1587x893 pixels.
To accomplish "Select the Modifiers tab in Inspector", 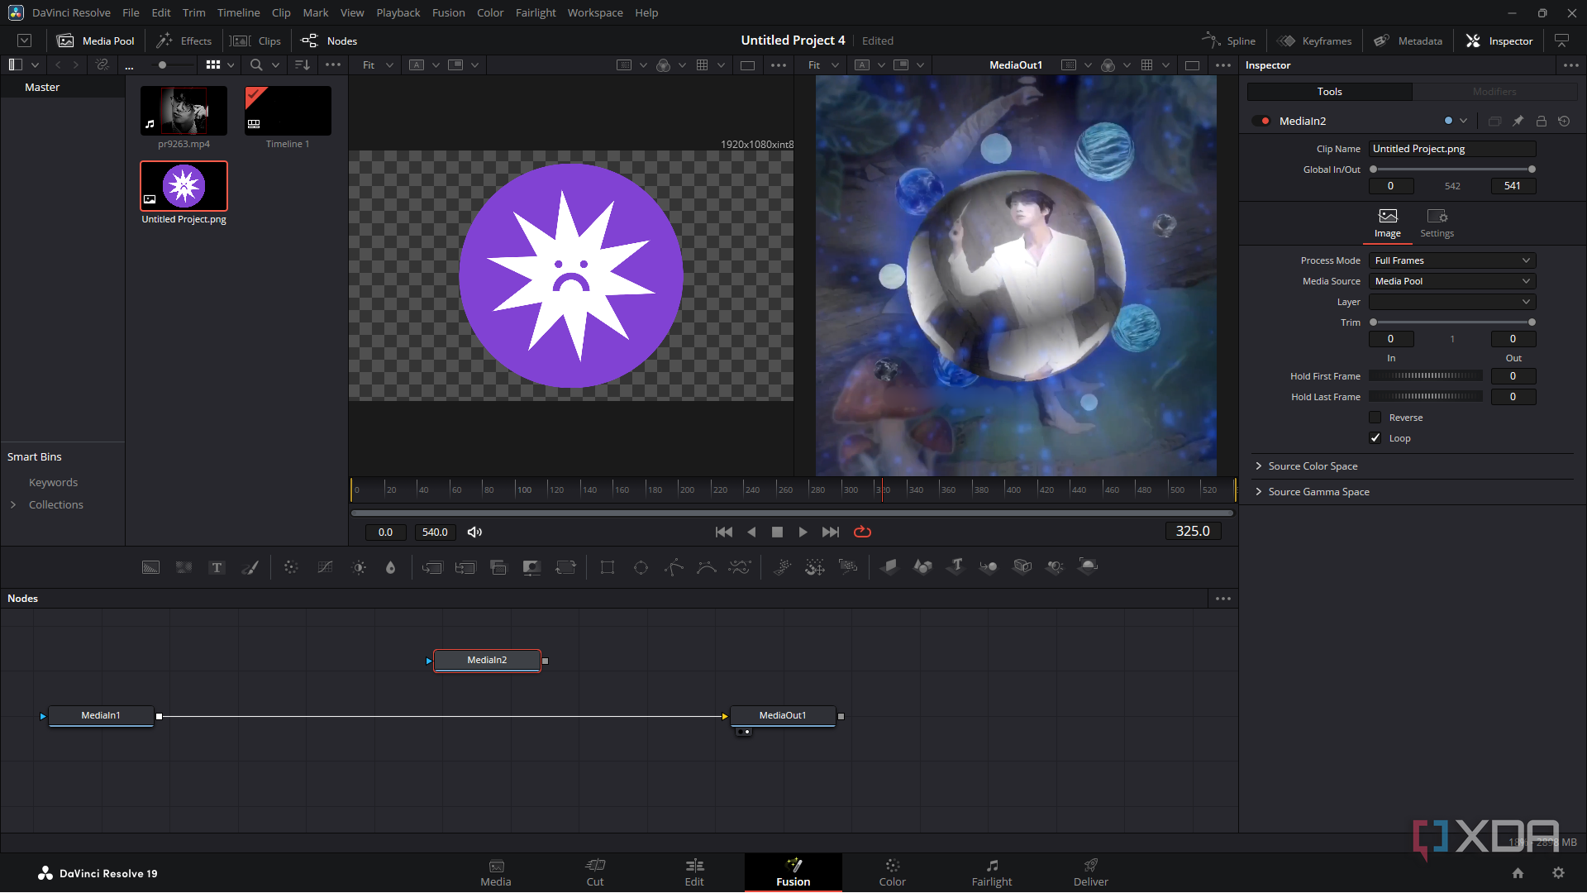I will point(1494,92).
